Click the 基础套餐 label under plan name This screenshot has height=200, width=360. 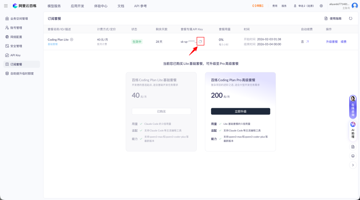click(x=52, y=44)
